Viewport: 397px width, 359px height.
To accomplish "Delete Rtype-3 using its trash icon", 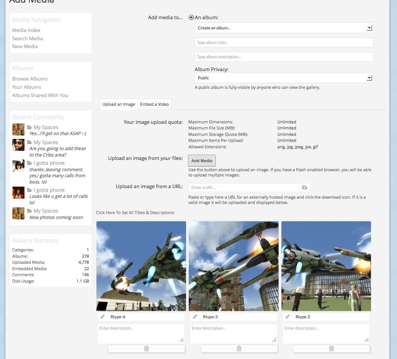I will pos(239,348).
